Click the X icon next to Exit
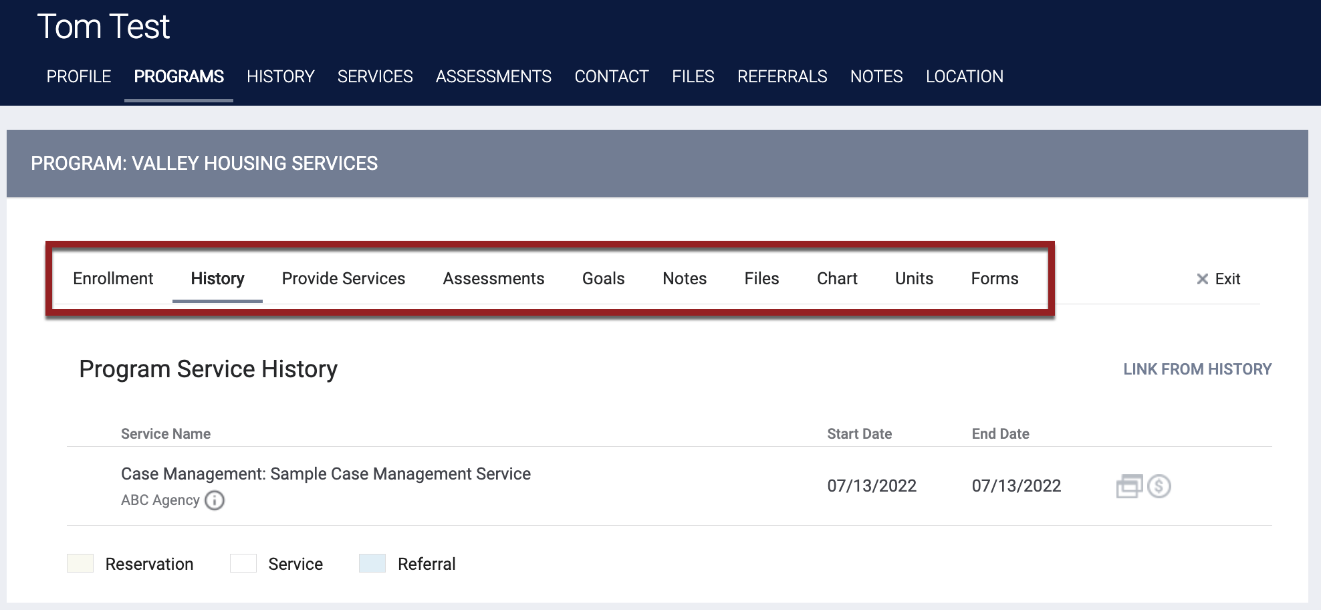 (x=1203, y=279)
